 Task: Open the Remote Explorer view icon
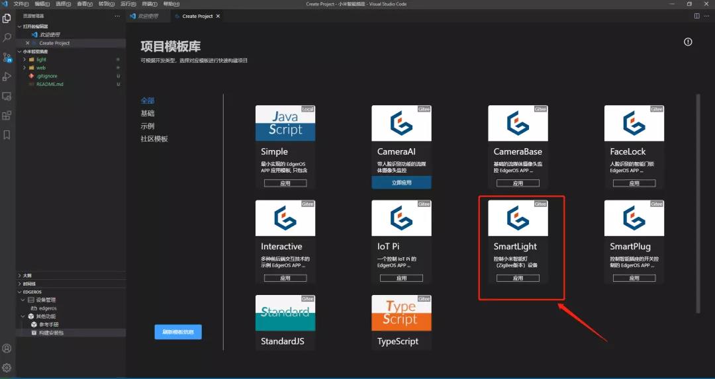click(x=7, y=96)
